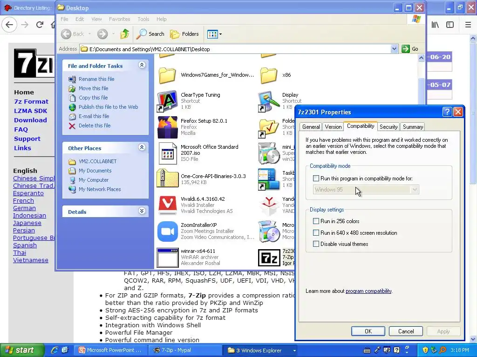Image resolution: width=477 pixels, height=357 pixels.
Task: Switch to 7-Zip - Mypal taskbar button
Action: 185,350
